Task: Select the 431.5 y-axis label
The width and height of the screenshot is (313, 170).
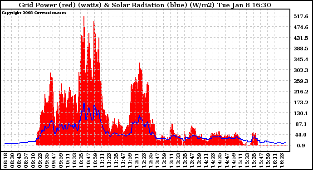Action: click(301, 38)
